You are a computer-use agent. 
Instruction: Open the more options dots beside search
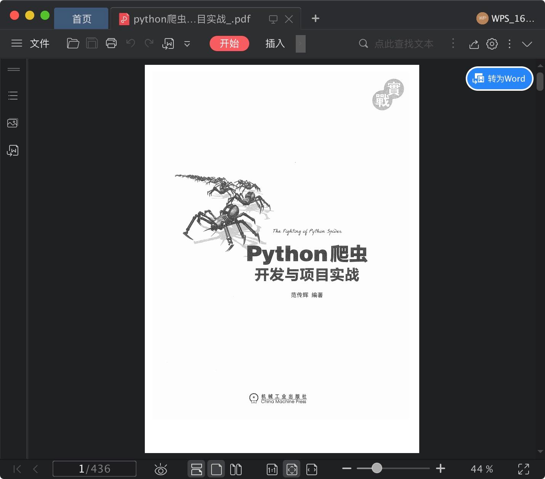[x=453, y=43]
